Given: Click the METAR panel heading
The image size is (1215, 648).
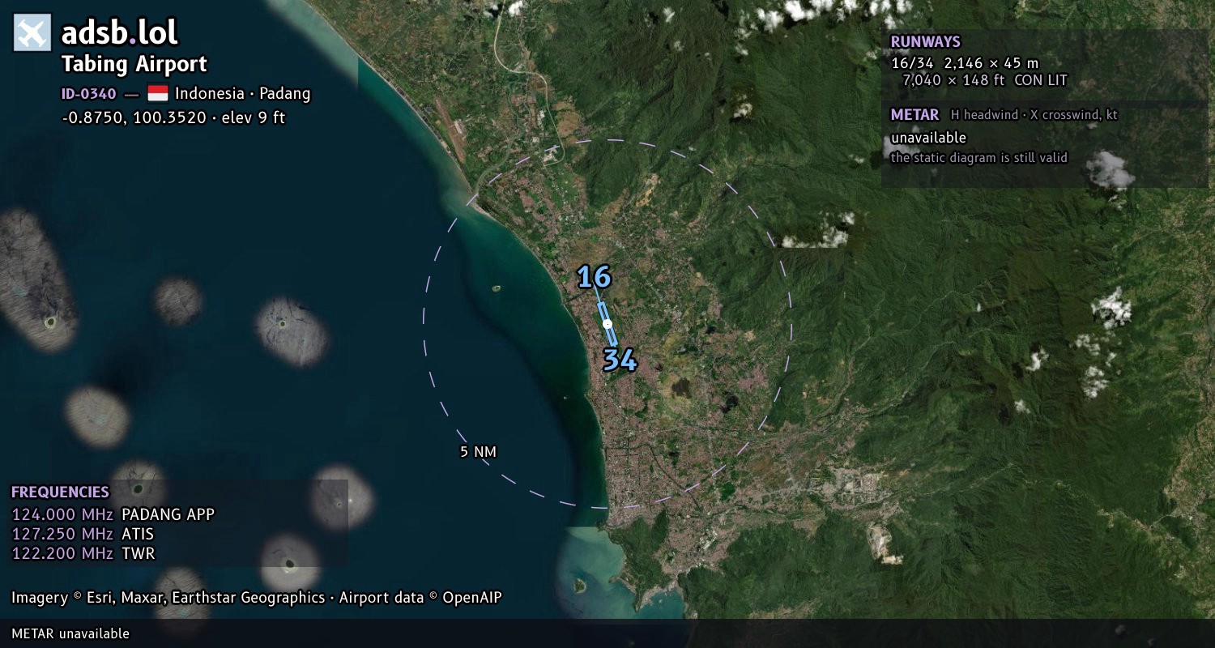Looking at the screenshot, I should tap(914, 115).
